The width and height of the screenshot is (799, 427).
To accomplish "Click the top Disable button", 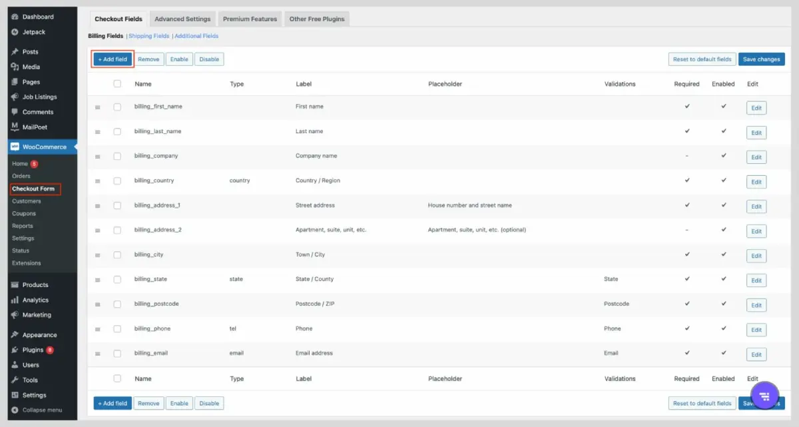I will (x=209, y=59).
